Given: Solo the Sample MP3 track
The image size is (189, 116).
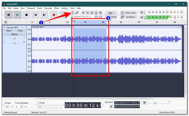Looking at the screenshot, I should coord(20,31).
